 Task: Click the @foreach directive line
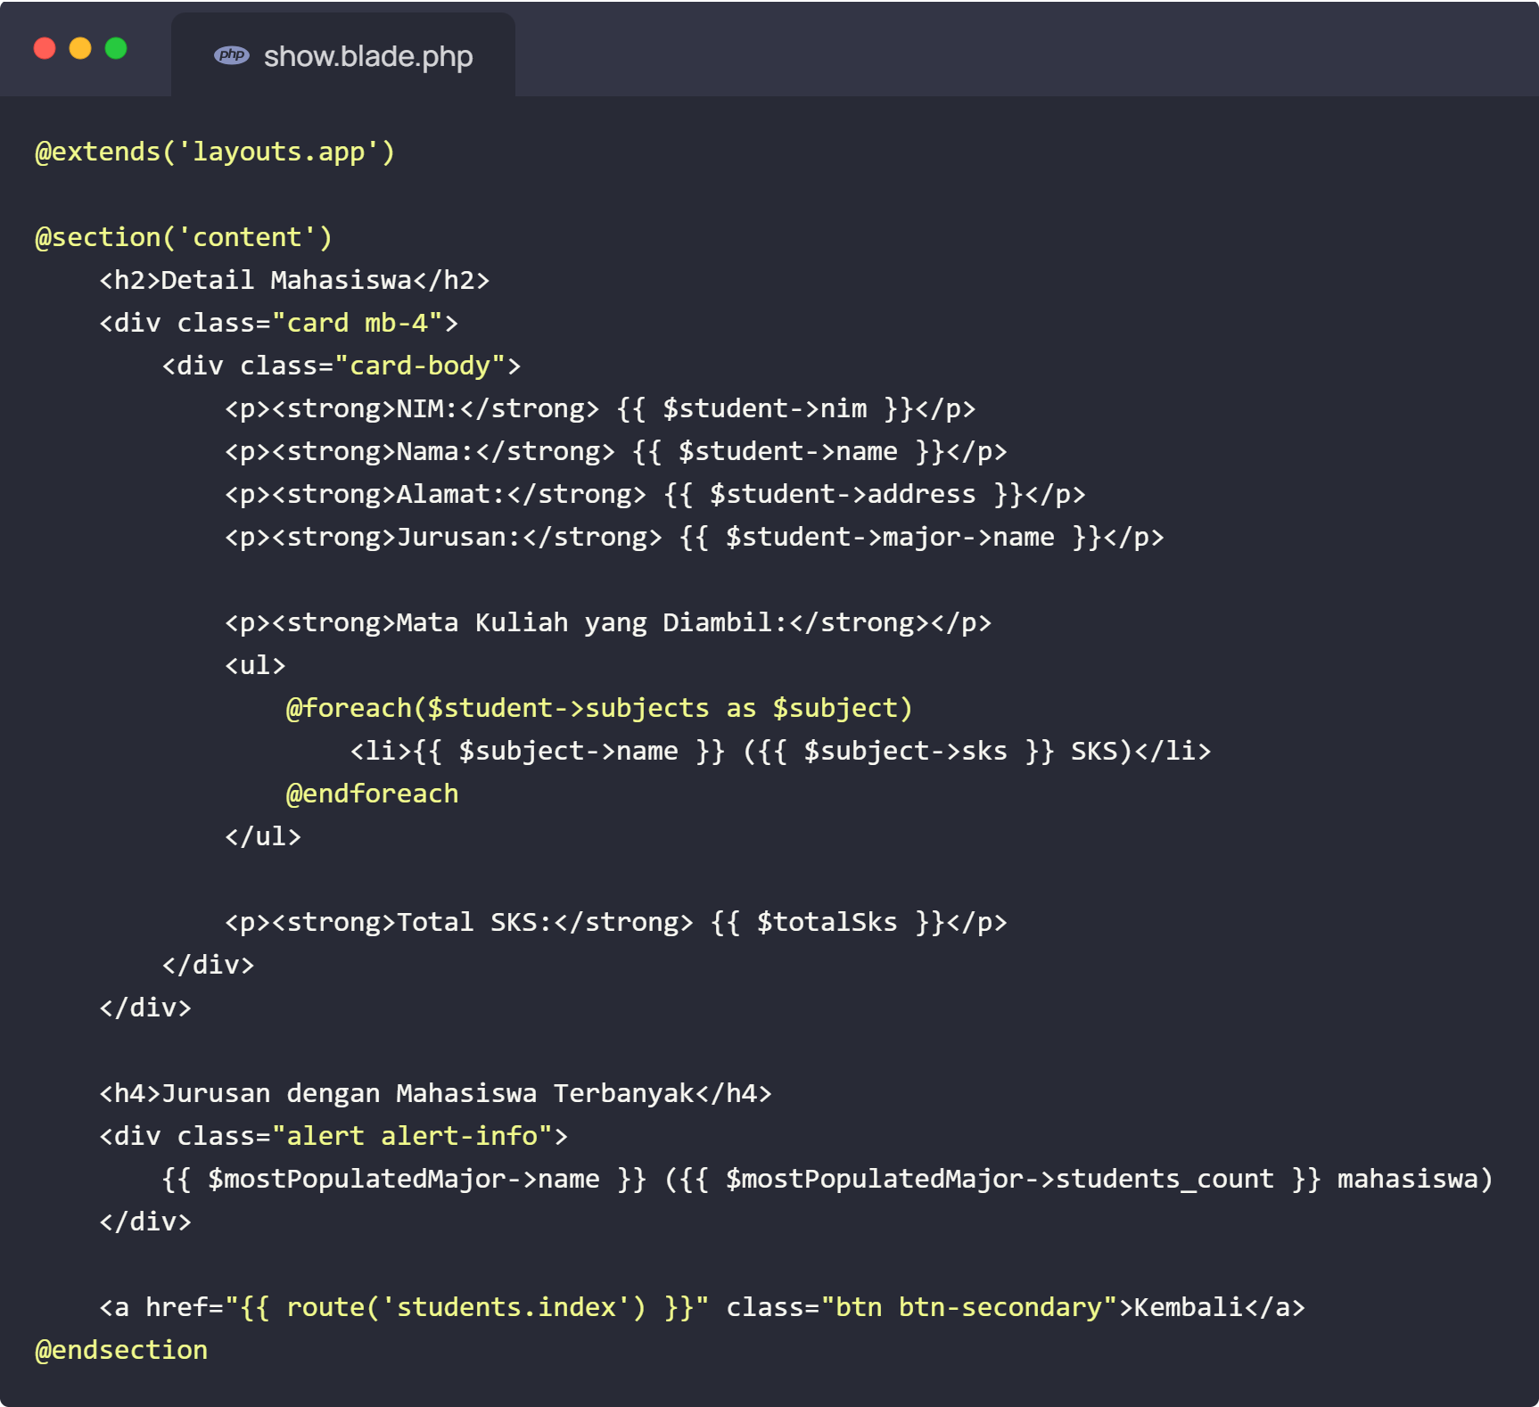599,708
